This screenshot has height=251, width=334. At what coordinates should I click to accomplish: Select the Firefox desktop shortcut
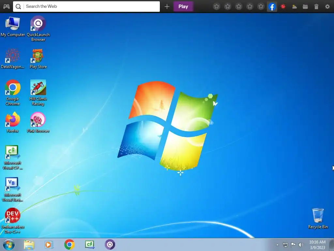pyautogui.click(x=13, y=122)
